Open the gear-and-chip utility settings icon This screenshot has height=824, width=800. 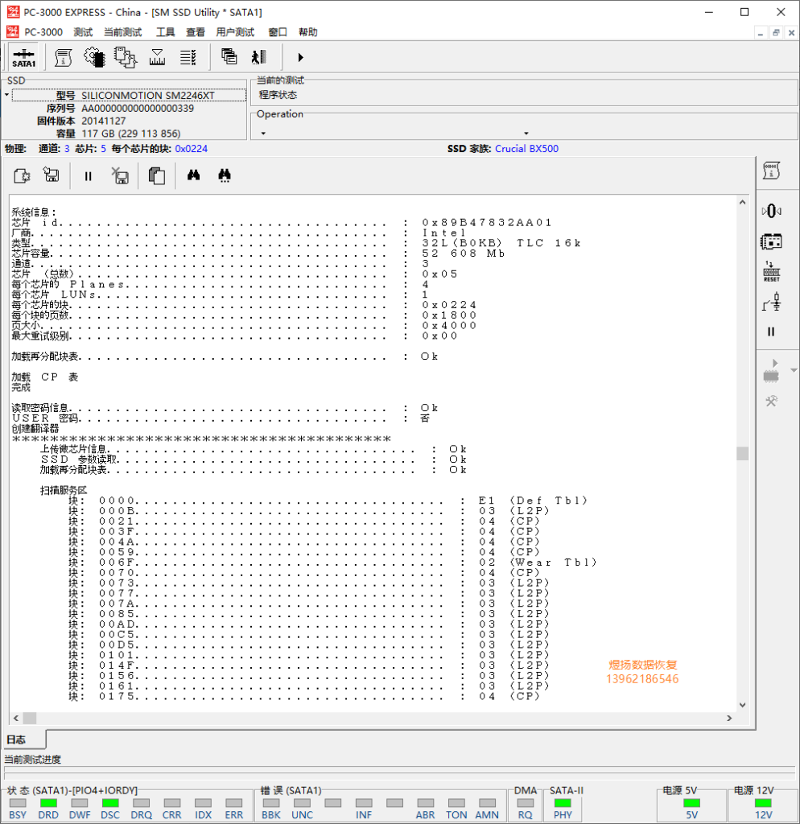(95, 57)
